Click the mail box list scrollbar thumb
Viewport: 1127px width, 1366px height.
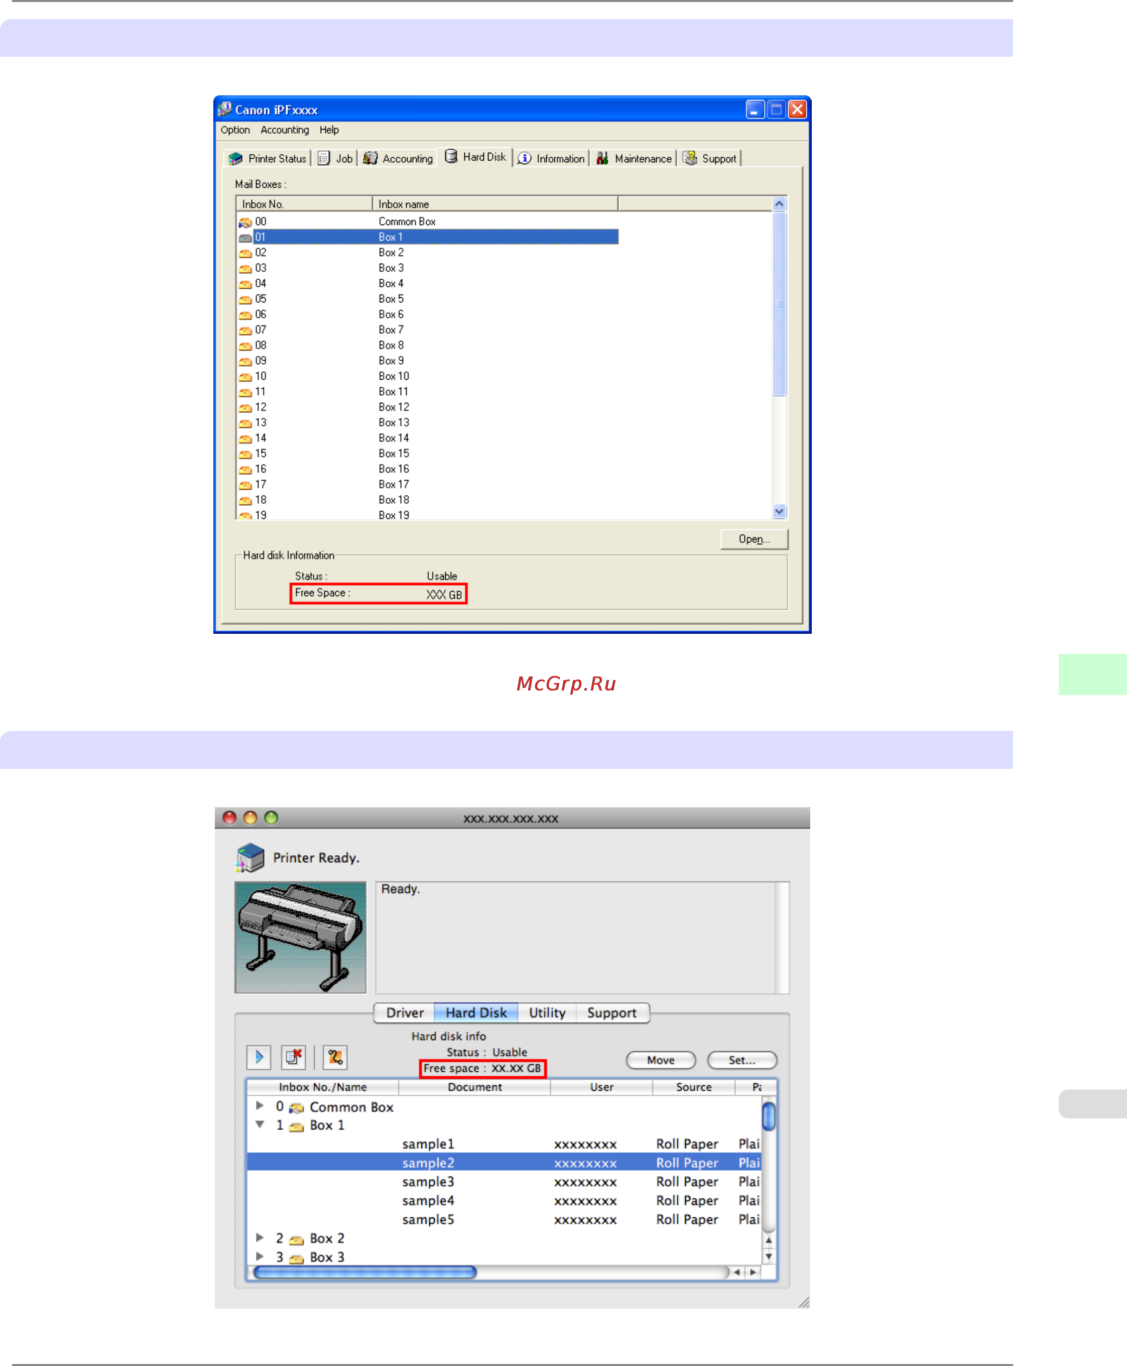[779, 303]
